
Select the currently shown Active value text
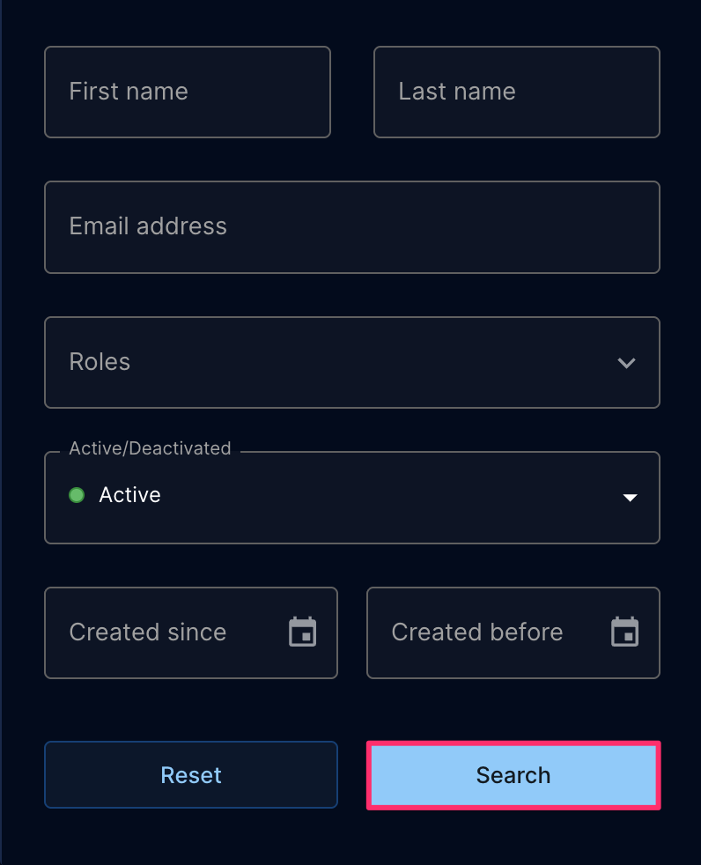click(x=129, y=495)
